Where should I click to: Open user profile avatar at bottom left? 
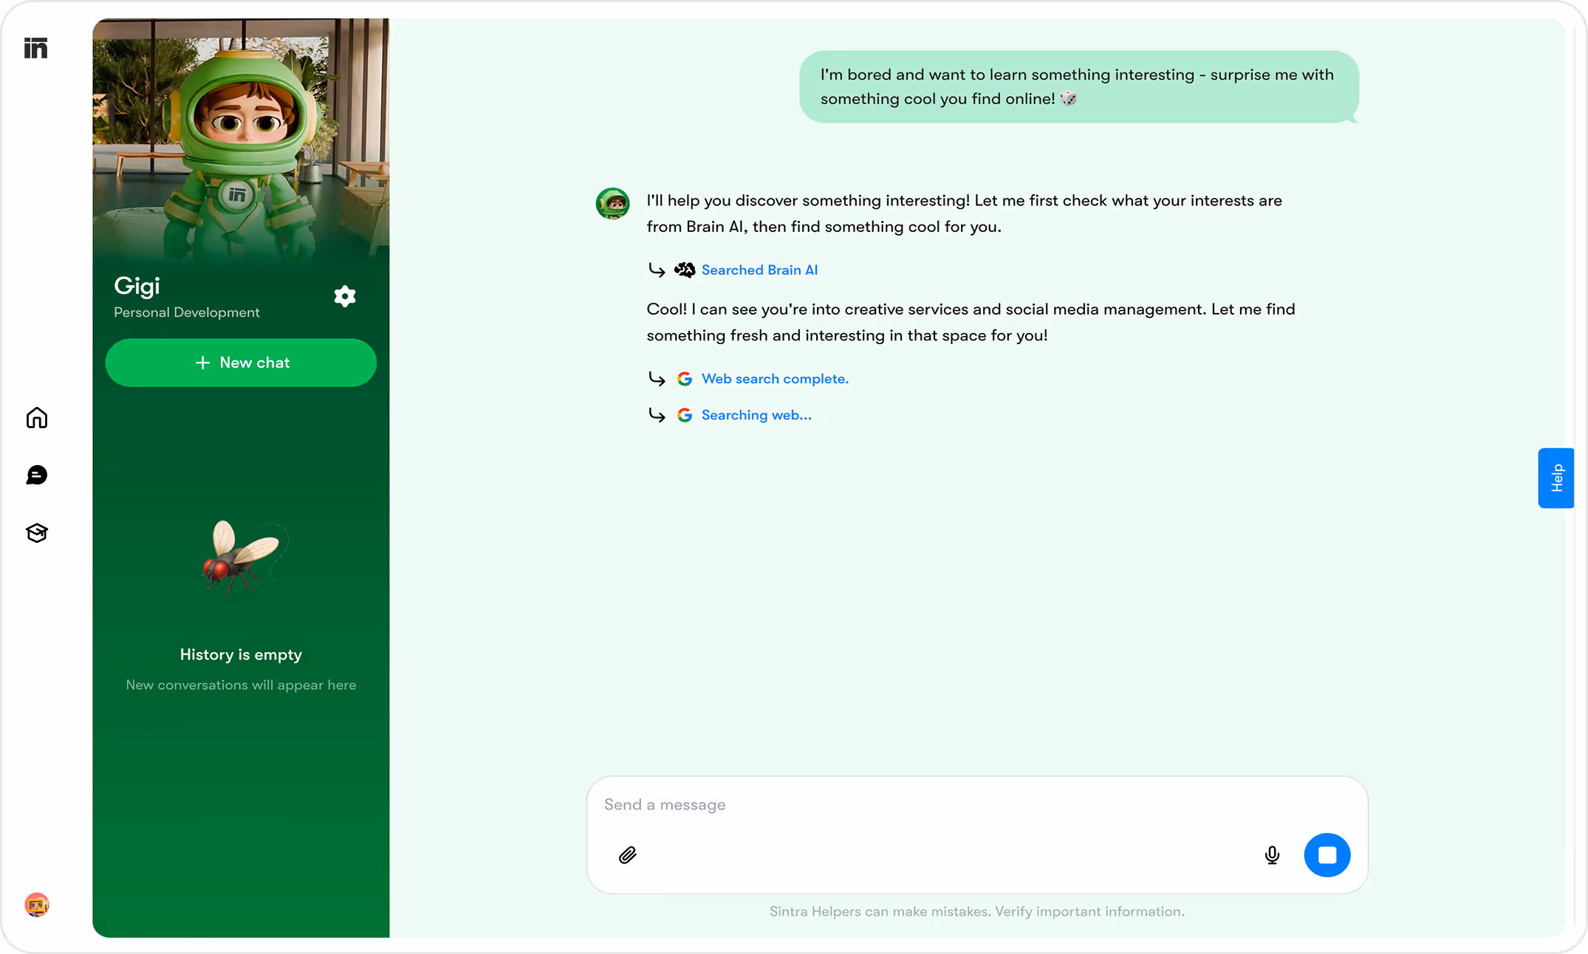pos(36,905)
